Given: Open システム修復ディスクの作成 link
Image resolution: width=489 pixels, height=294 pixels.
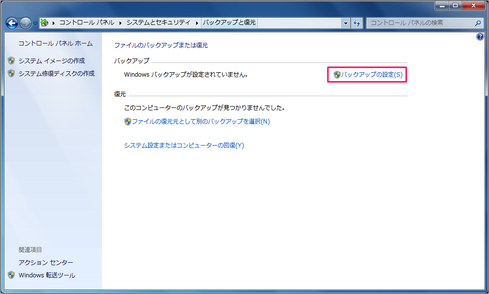Looking at the screenshot, I should (57, 73).
